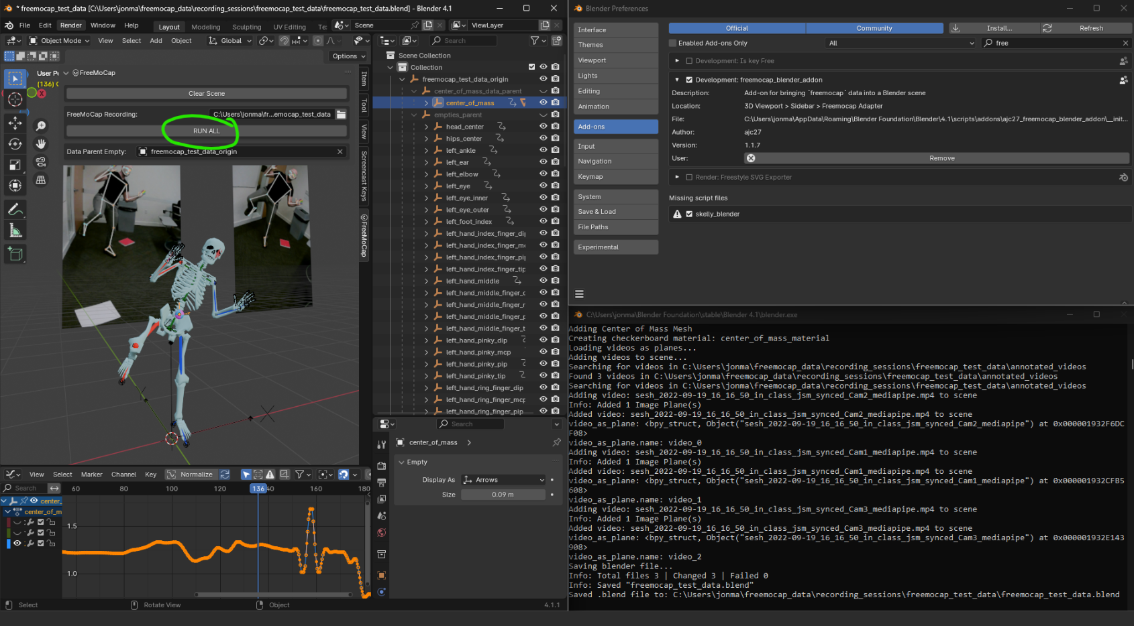The image size is (1134, 626).
Task: Switch to the Community add-ons tab in Preferences
Action: tap(874, 27)
